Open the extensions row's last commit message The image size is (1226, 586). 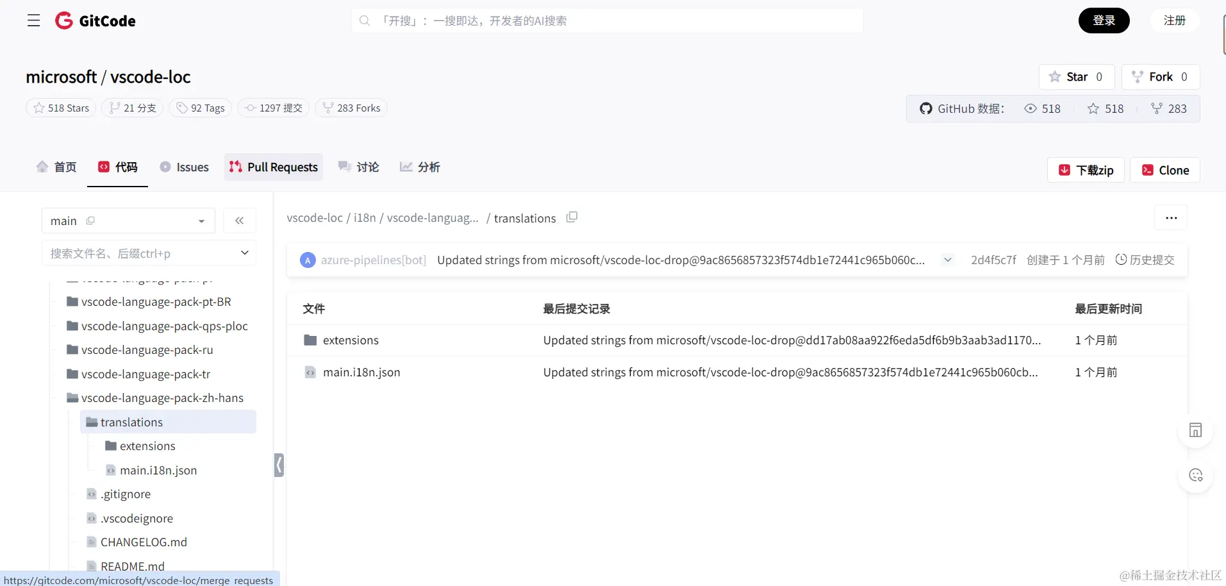pyautogui.click(x=792, y=340)
